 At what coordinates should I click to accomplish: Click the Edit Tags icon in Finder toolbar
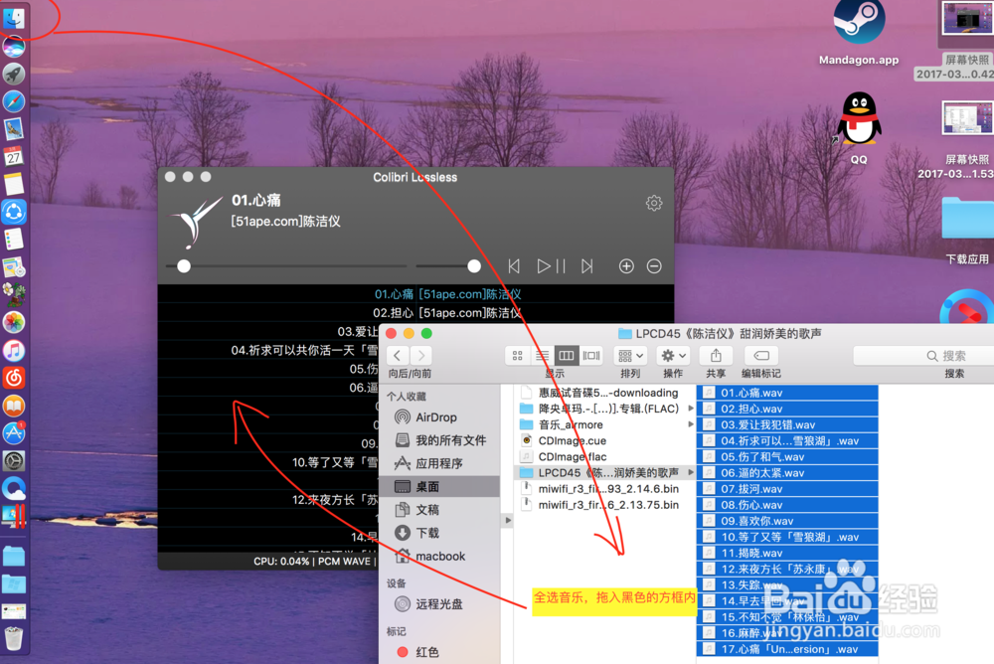pos(759,355)
